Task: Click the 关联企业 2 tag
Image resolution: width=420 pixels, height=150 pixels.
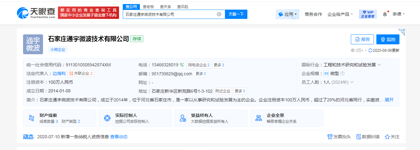Action: coord(81,74)
